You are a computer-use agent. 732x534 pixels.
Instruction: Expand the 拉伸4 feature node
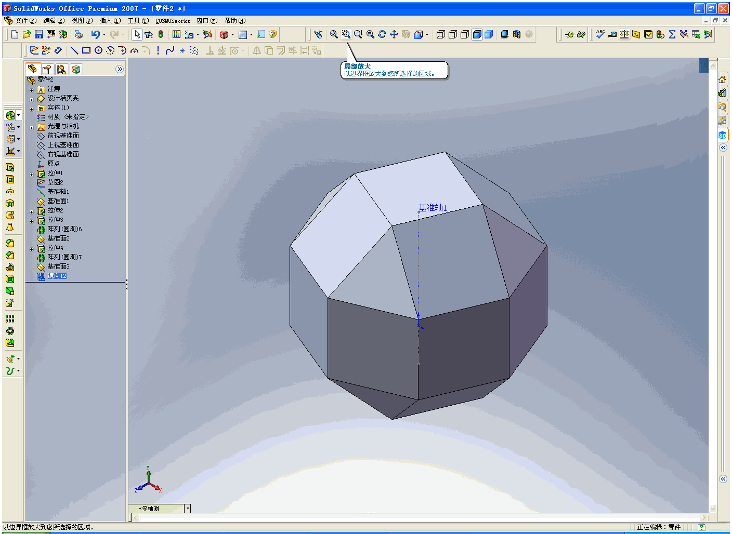point(31,249)
